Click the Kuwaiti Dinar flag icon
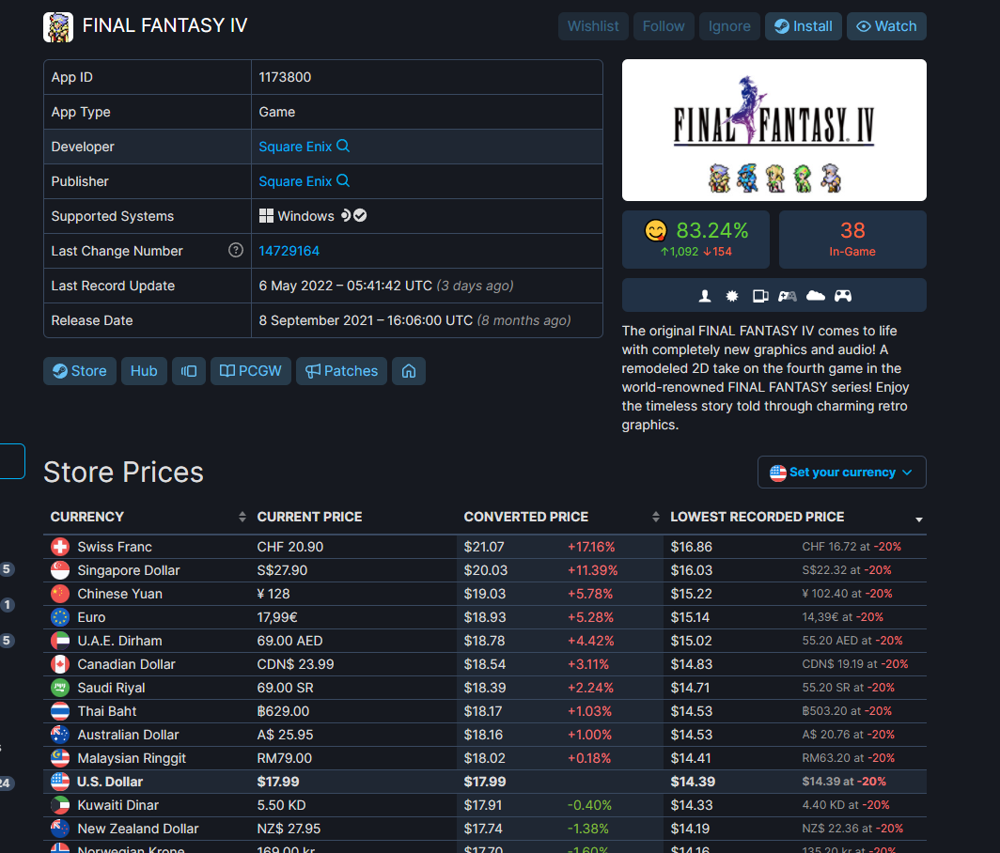Screen dimensions: 1000x853 [x=60, y=805]
